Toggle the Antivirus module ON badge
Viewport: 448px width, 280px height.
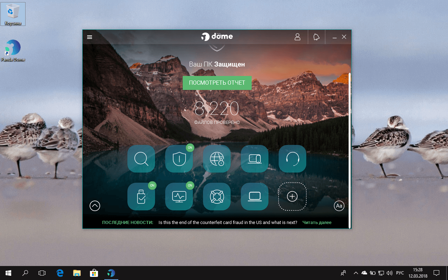pyautogui.click(x=190, y=148)
